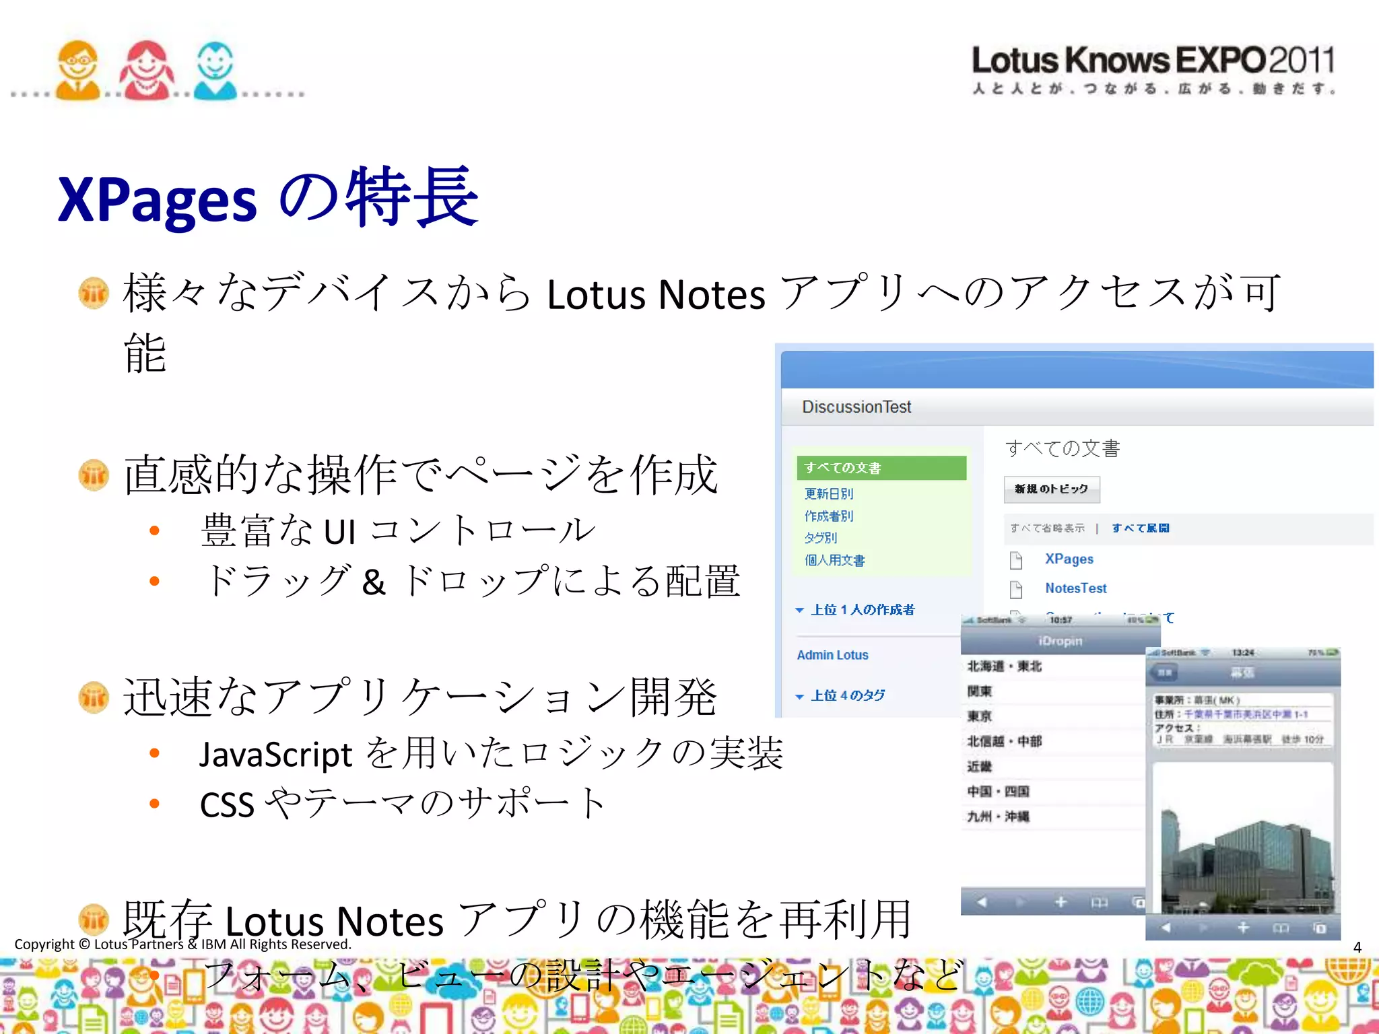This screenshot has width=1379, height=1034.
Task: Tap tabs icon in iDropin phone toolbar
Action: [1138, 902]
